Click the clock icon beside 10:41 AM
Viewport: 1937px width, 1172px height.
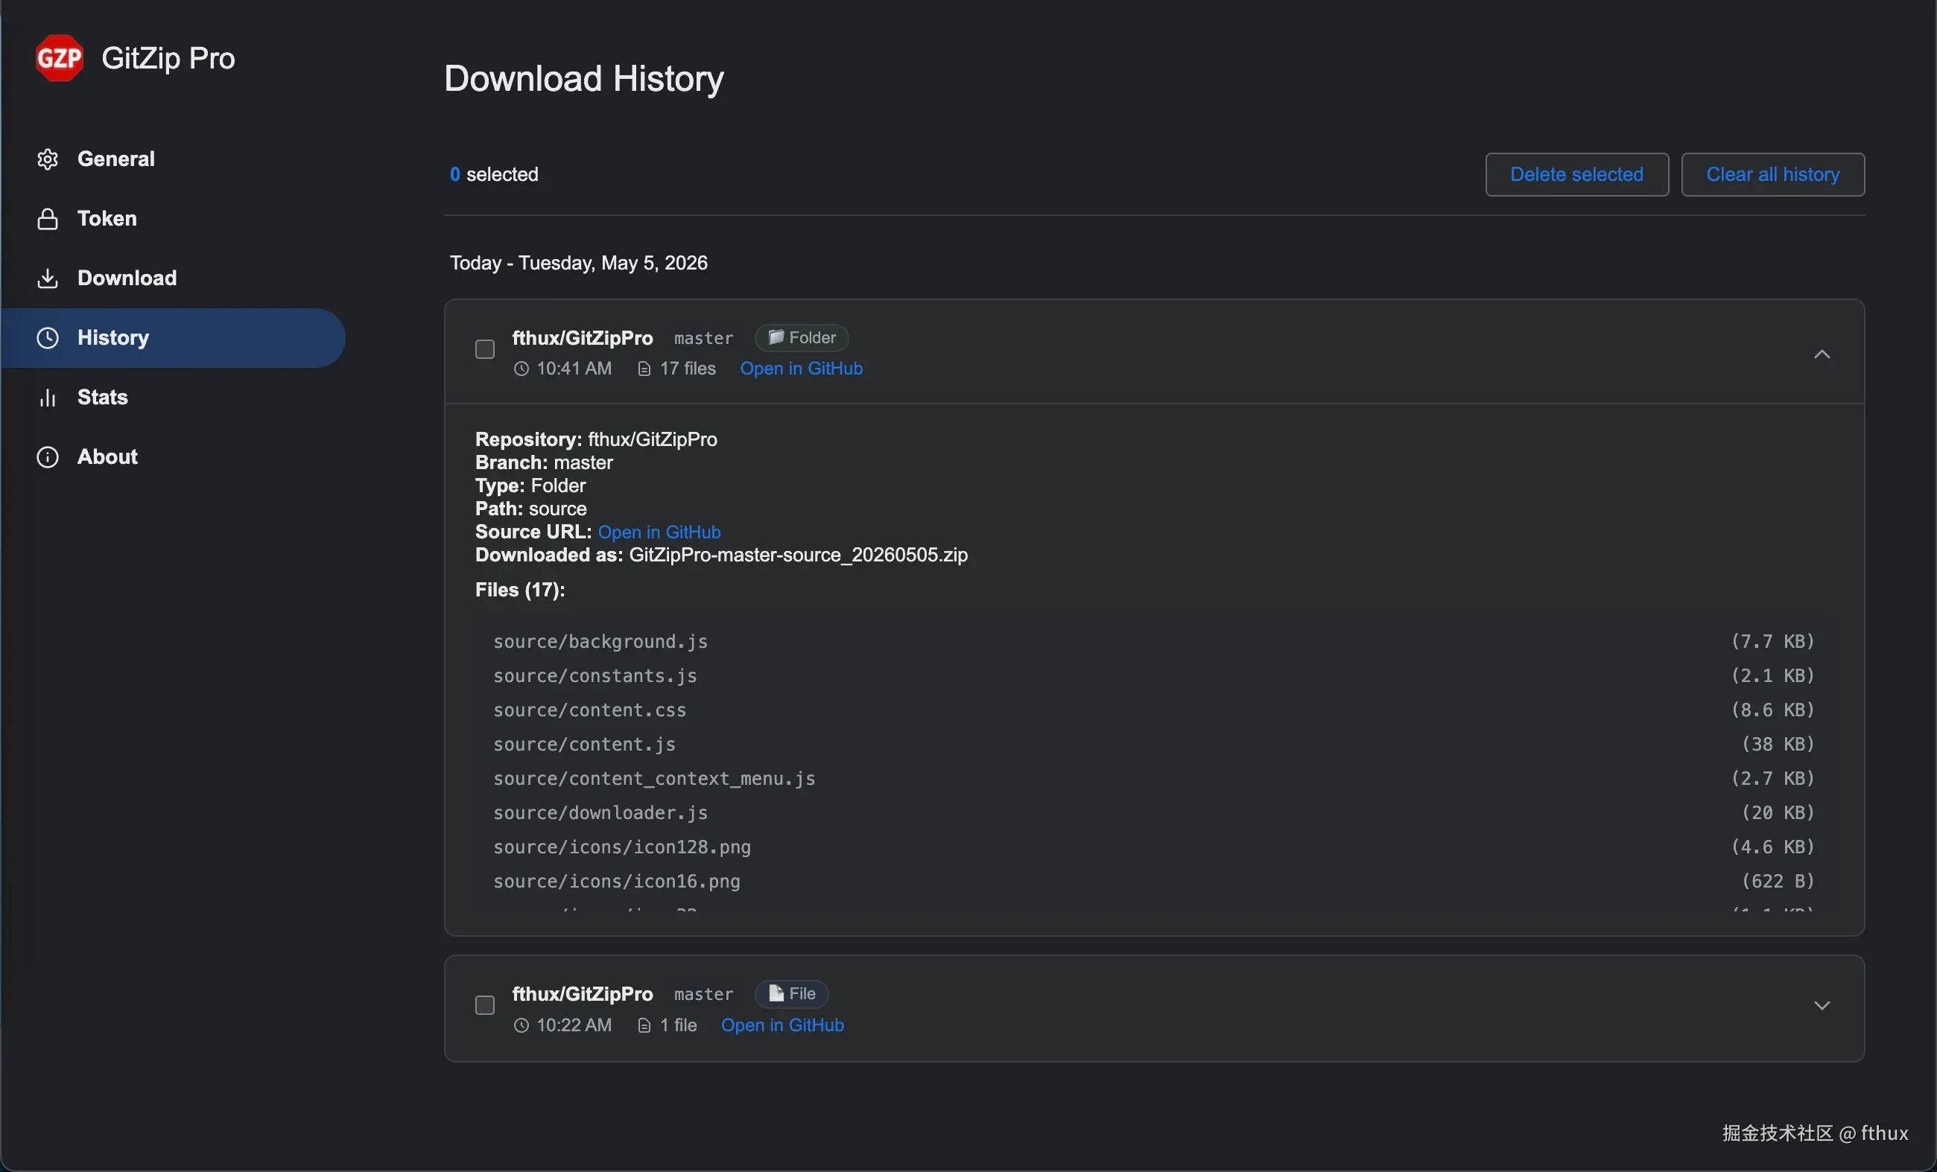pyautogui.click(x=521, y=369)
